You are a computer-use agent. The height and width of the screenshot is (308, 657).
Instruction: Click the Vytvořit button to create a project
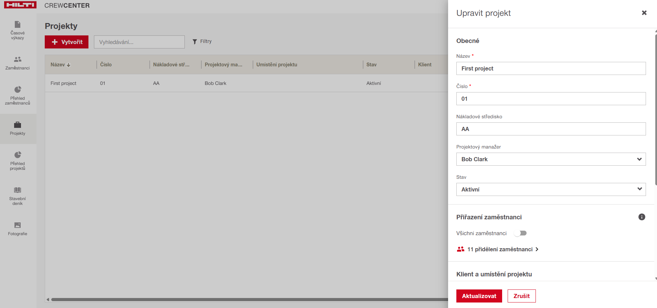point(67,42)
